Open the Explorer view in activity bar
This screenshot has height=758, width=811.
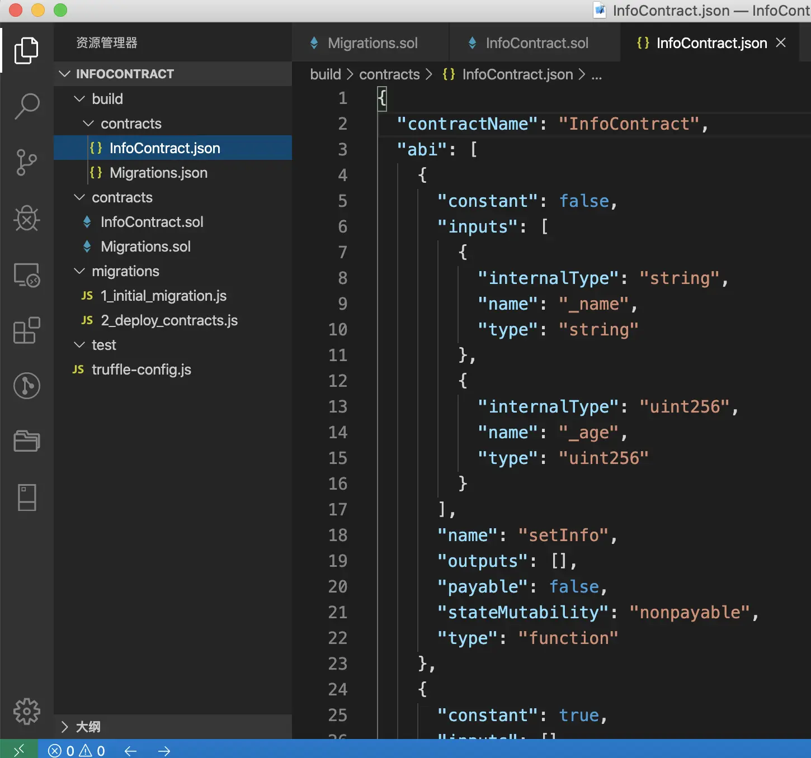pos(26,50)
